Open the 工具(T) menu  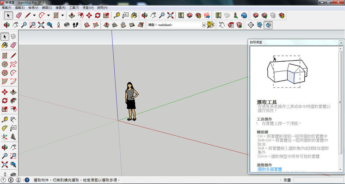[74, 8]
